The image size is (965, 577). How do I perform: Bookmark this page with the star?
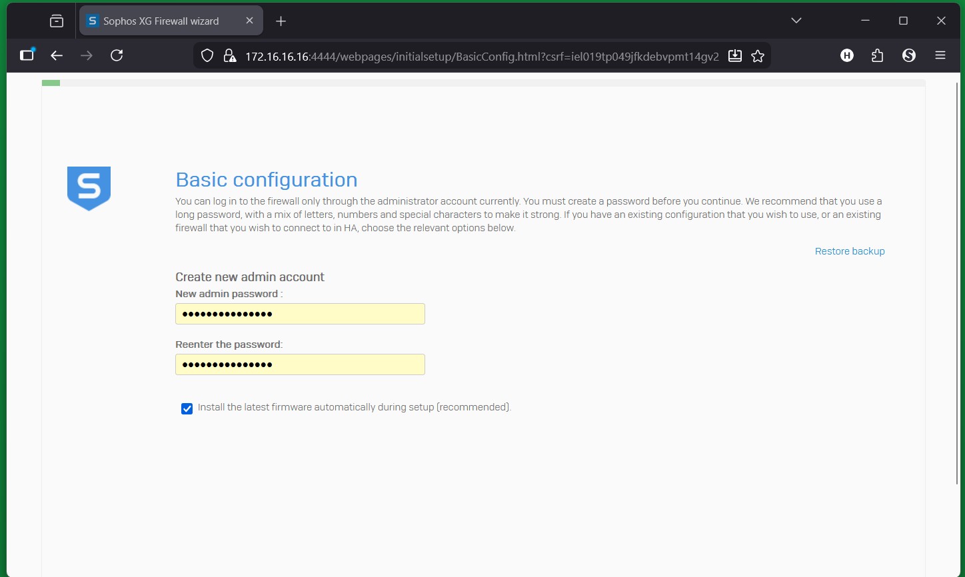pos(758,56)
